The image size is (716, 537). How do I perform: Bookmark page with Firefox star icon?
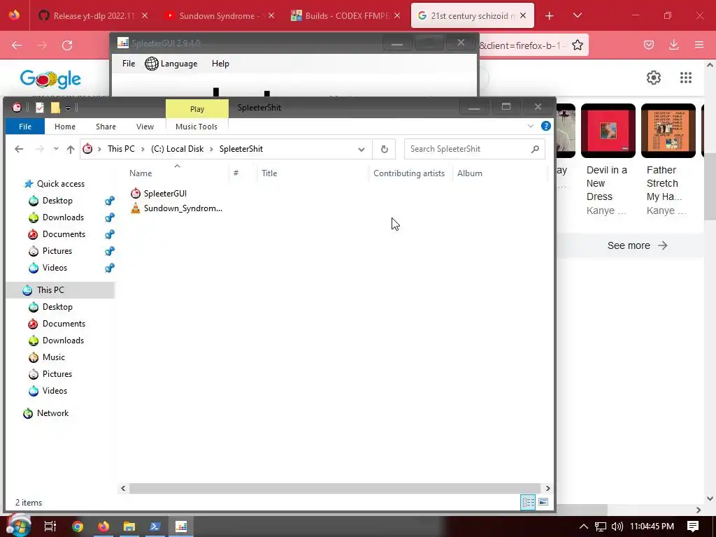pos(577,45)
